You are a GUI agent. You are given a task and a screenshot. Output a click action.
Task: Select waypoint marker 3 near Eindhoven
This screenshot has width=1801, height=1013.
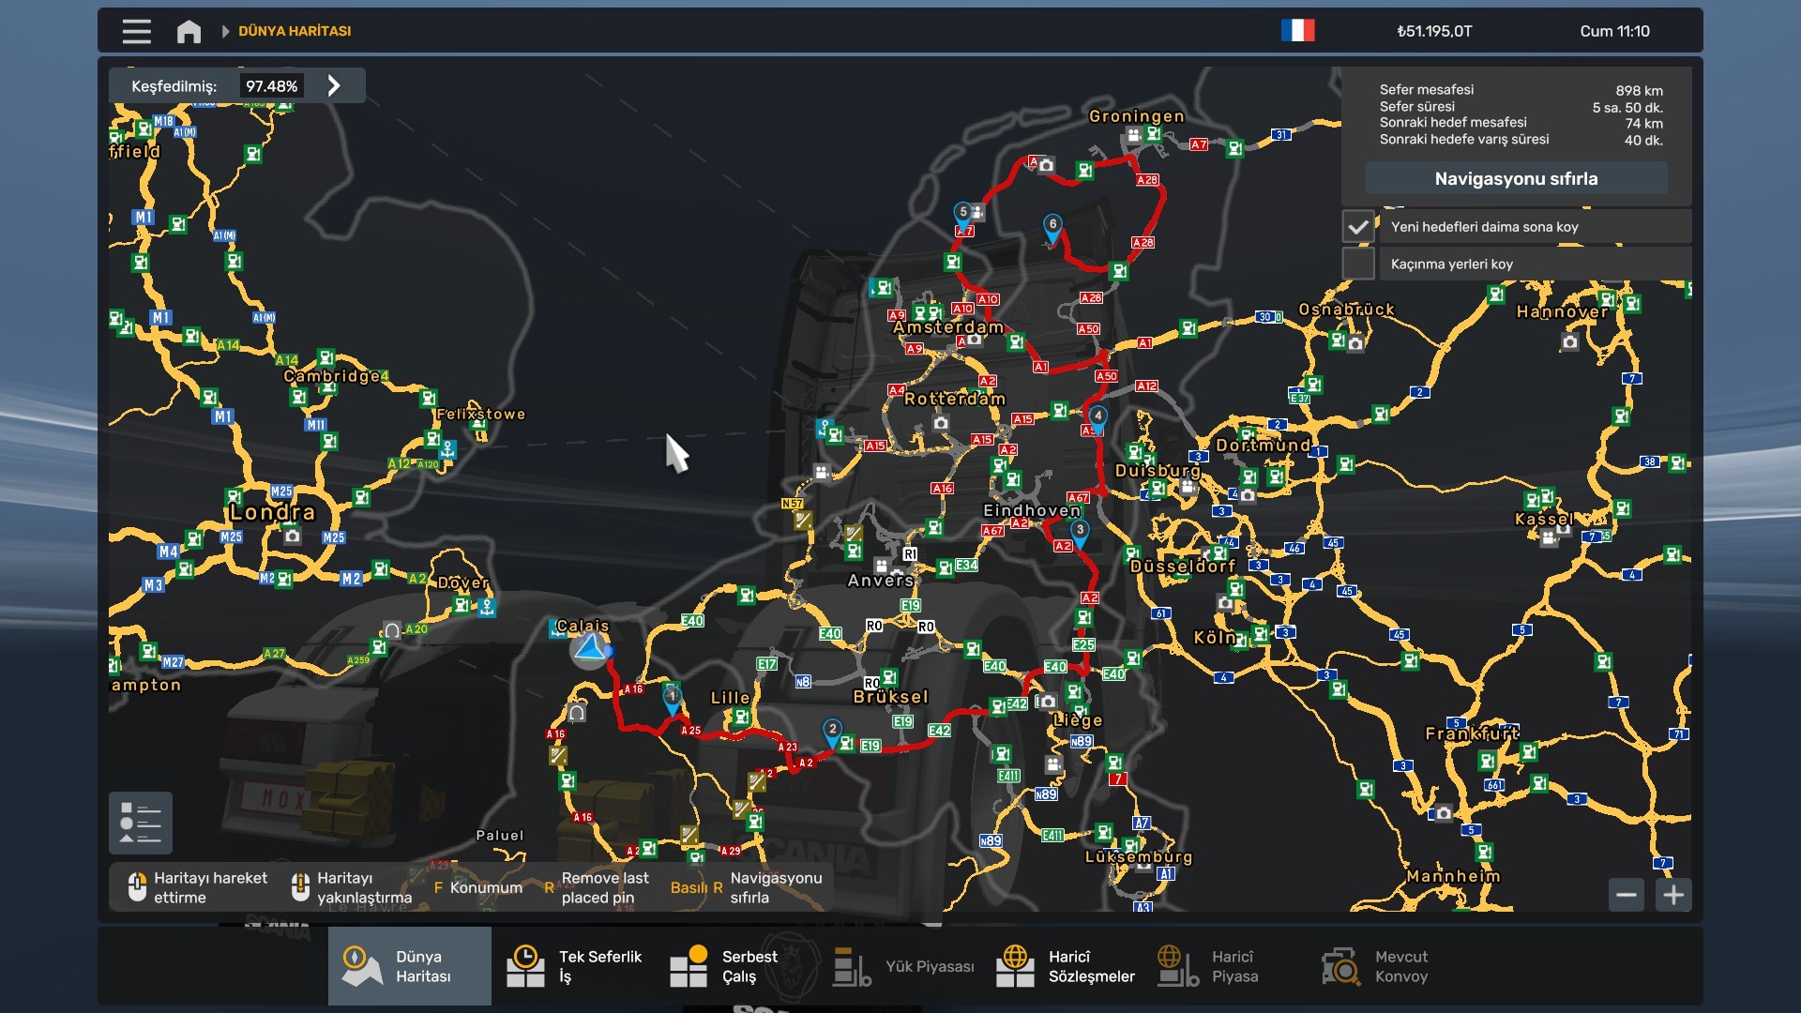tap(1080, 533)
